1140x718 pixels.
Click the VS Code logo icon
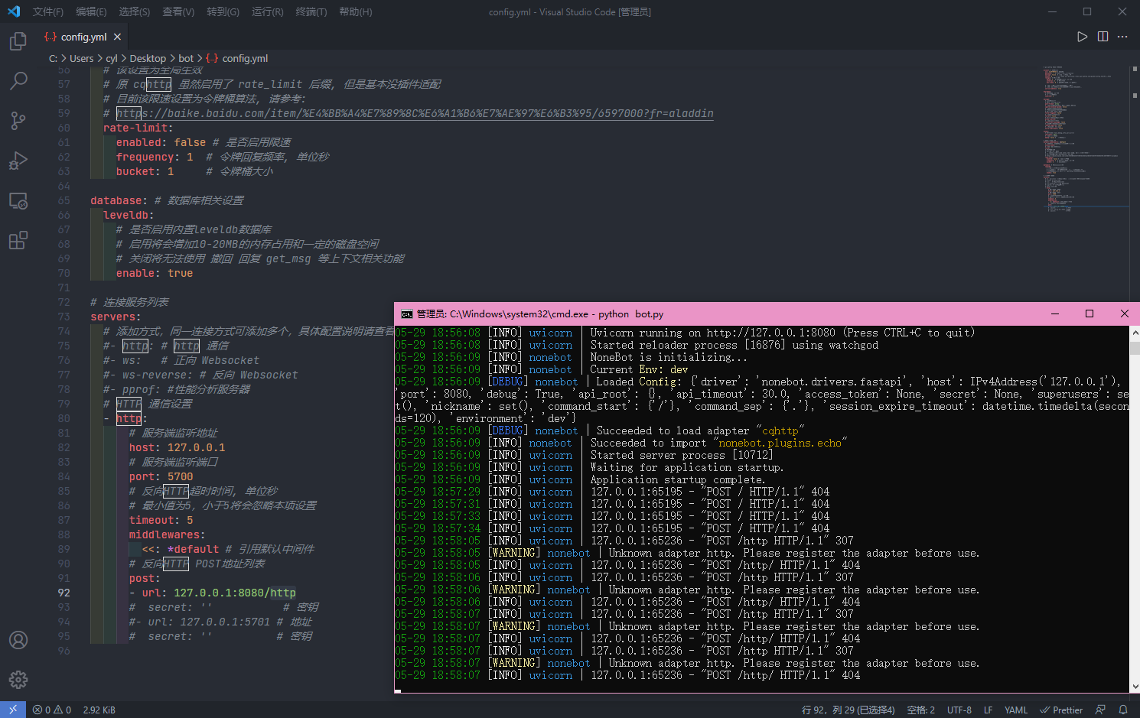[14, 11]
